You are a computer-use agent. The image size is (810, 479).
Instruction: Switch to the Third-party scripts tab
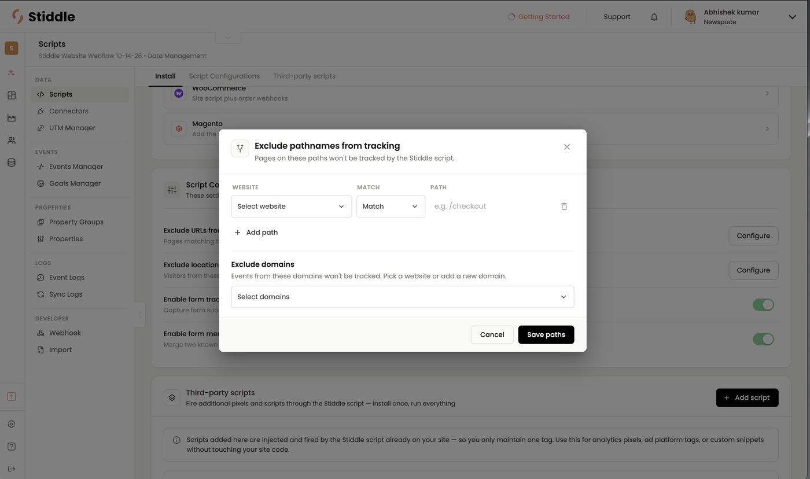304,76
